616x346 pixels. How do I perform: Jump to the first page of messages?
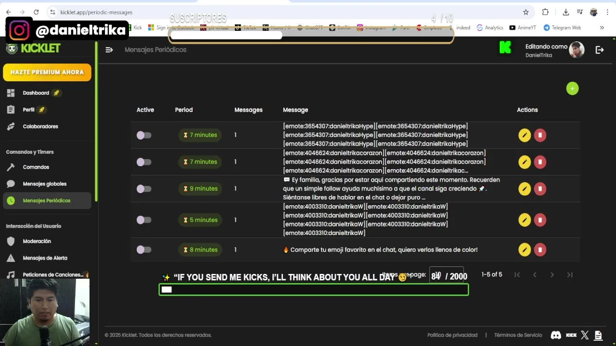[x=517, y=275]
